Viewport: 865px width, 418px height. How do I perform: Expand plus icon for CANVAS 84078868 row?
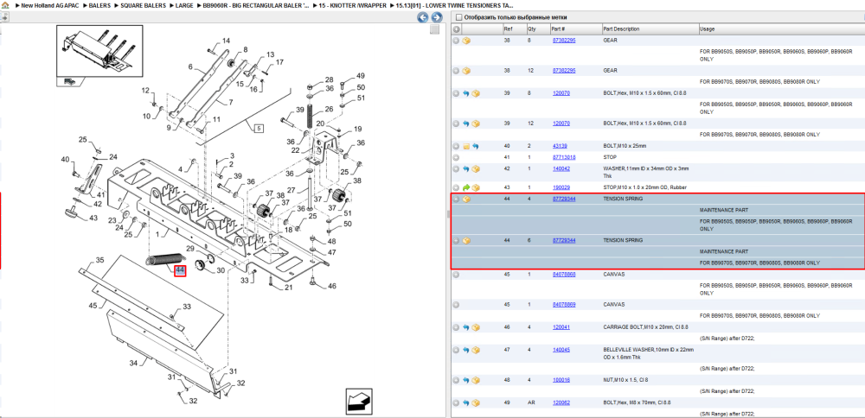(x=456, y=275)
